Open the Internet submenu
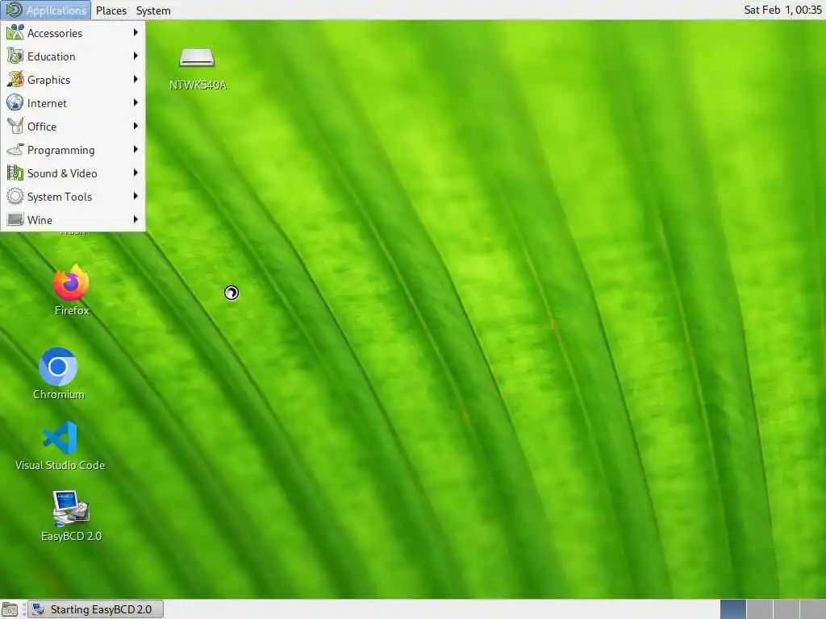 point(73,103)
